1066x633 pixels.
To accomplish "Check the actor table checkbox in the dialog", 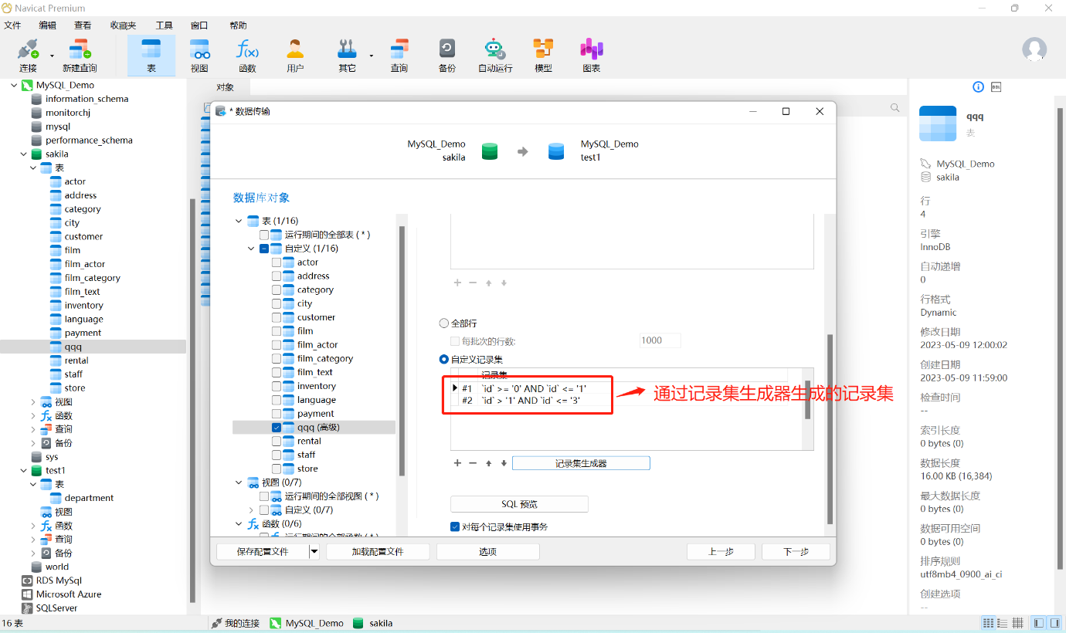I will coord(277,262).
